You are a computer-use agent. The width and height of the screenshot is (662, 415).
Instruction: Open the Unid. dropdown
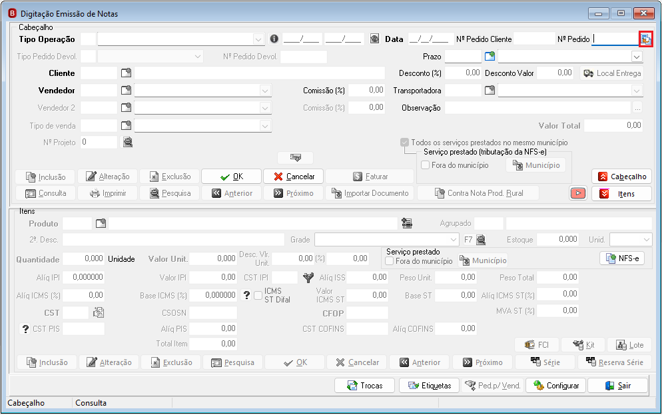click(647, 240)
